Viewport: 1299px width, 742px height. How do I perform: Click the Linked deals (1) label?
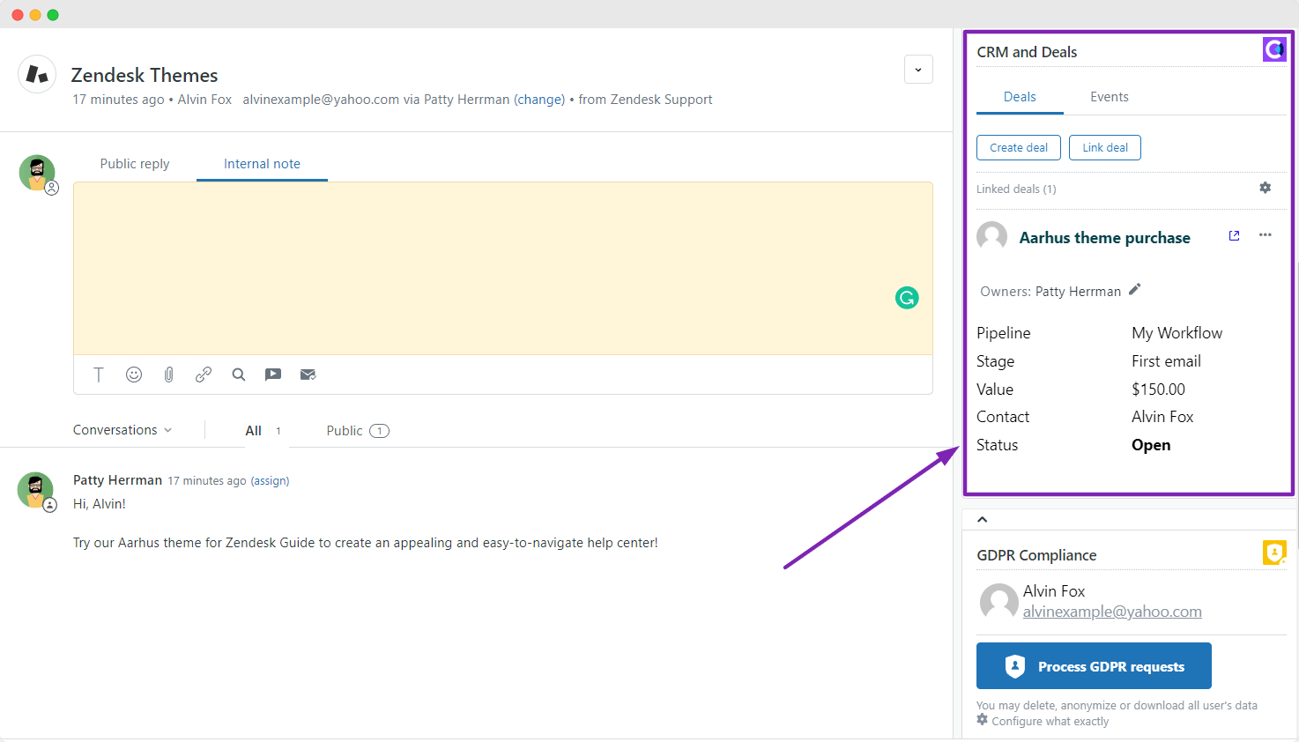1016,189
